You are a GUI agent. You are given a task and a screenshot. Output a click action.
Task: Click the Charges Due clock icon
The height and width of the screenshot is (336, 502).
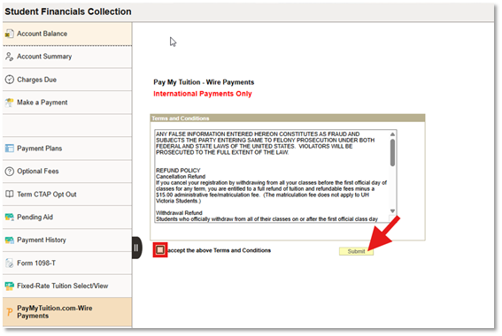(10, 80)
